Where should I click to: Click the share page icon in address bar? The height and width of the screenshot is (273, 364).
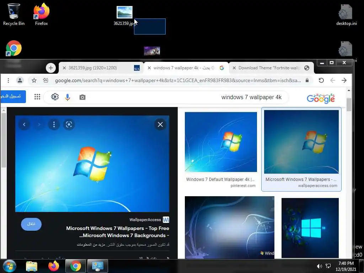tap(45, 81)
